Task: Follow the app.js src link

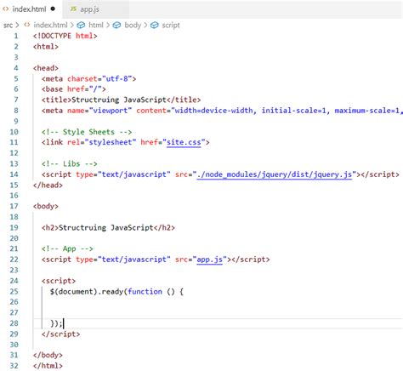Action: (209, 260)
